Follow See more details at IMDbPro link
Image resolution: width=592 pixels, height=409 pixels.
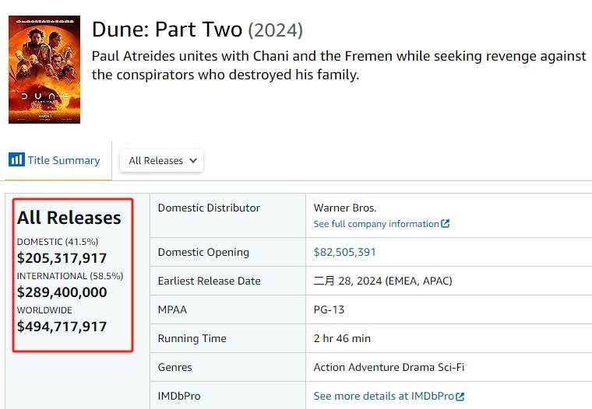(384, 397)
